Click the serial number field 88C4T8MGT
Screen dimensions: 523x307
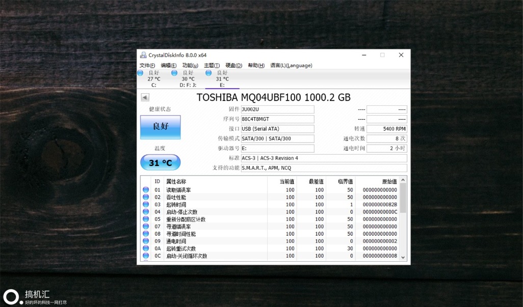click(x=277, y=119)
